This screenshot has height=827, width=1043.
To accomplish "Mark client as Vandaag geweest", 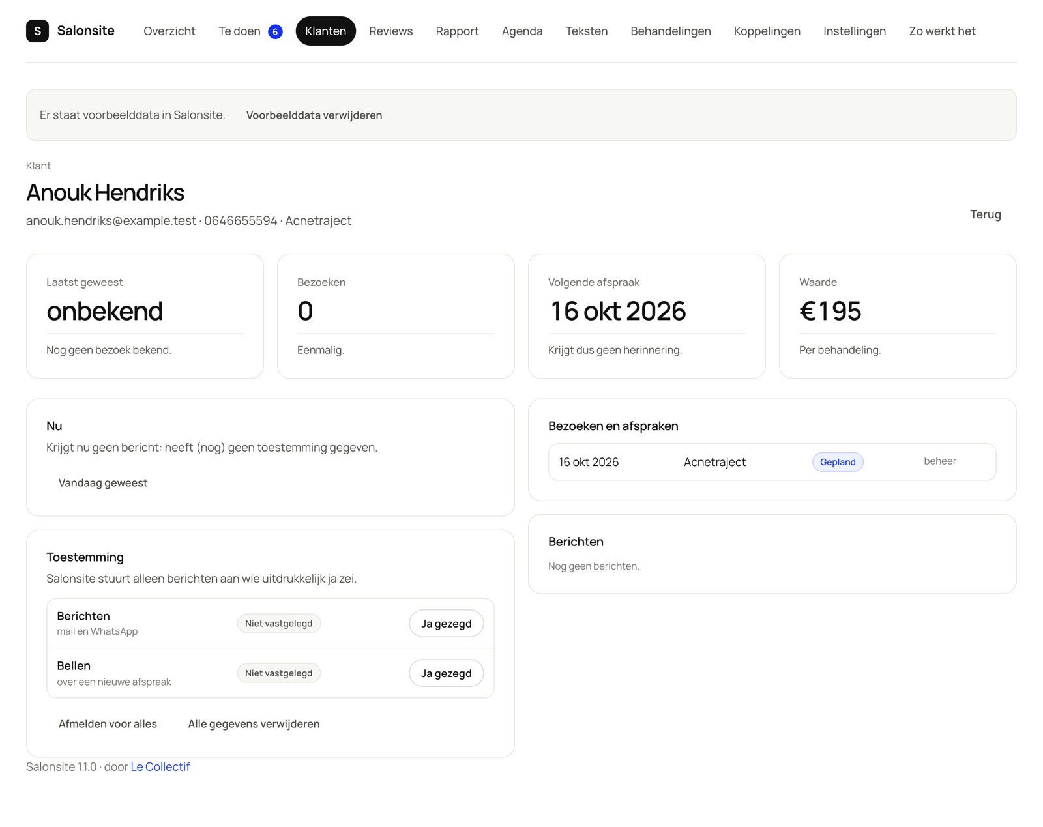I will pyautogui.click(x=103, y=483).
